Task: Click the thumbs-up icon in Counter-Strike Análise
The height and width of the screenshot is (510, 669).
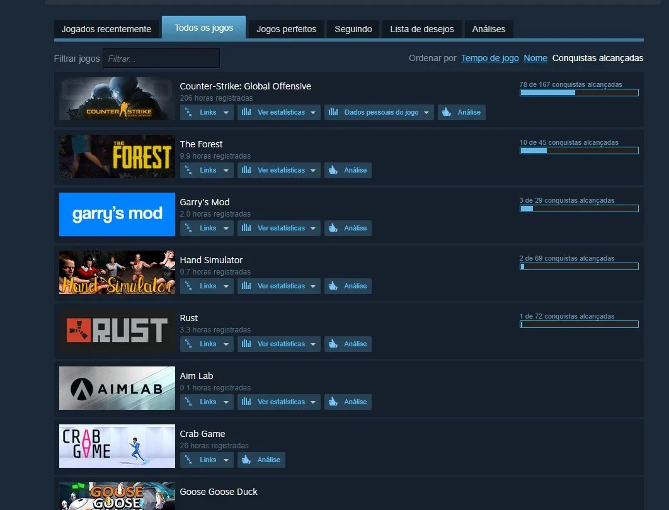Action: pyautogui.click(x=446, y=112)
